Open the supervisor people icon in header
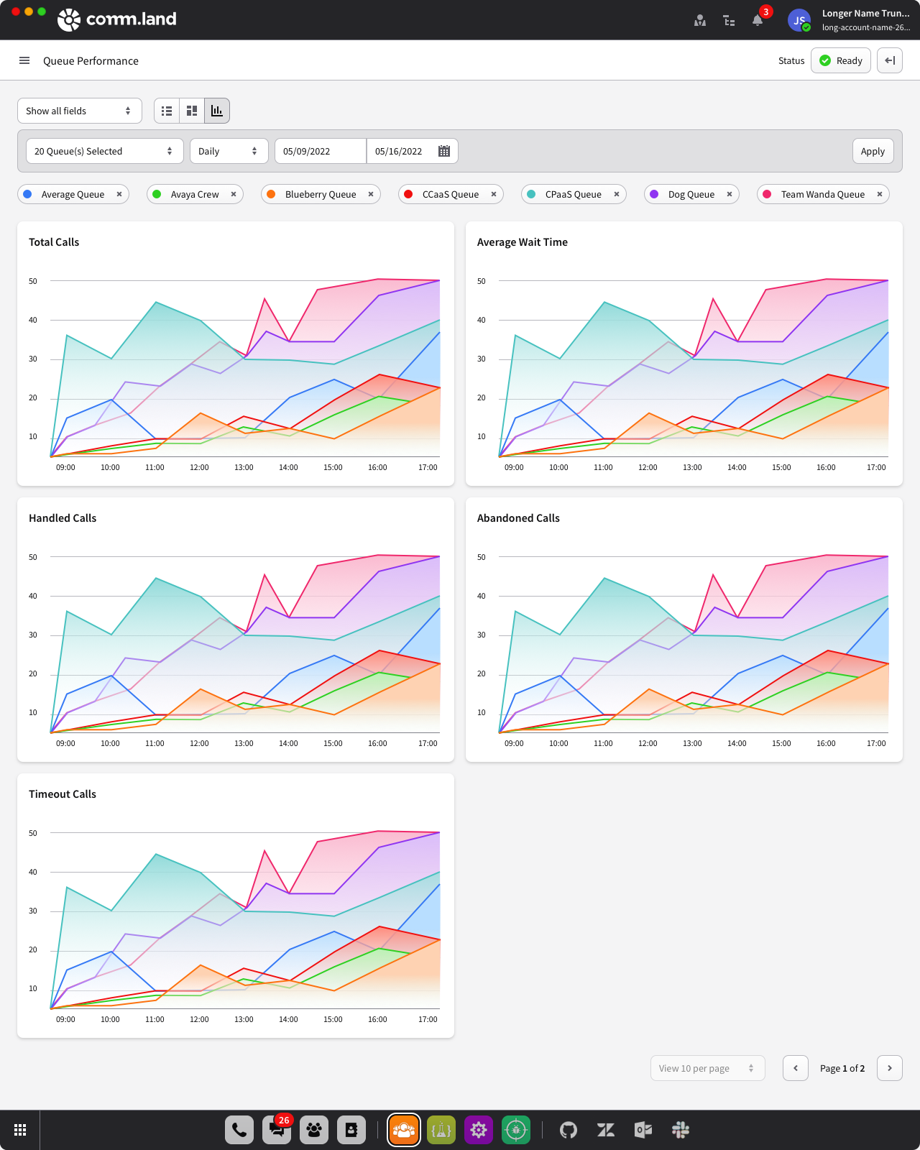The width and height of the screenshot is (920, 1150). click(700, 20)
